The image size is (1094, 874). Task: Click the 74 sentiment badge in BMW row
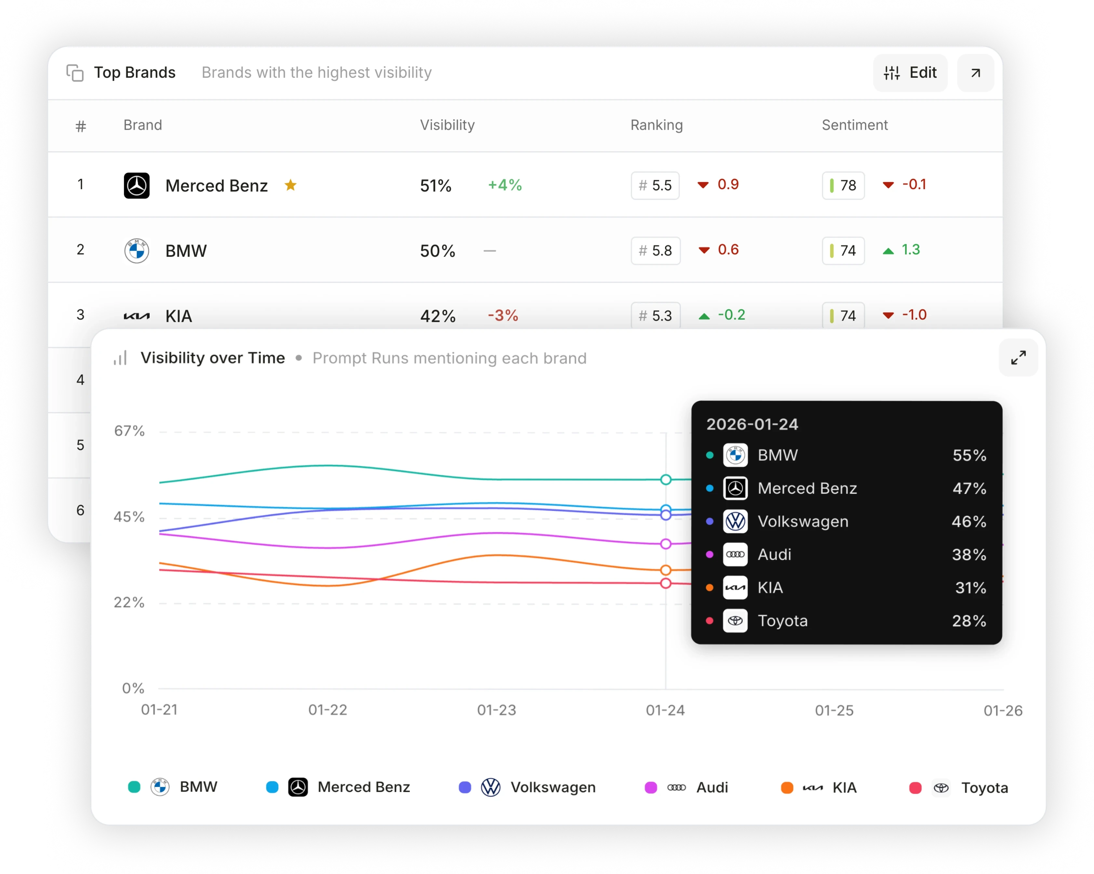pos(843,251)
